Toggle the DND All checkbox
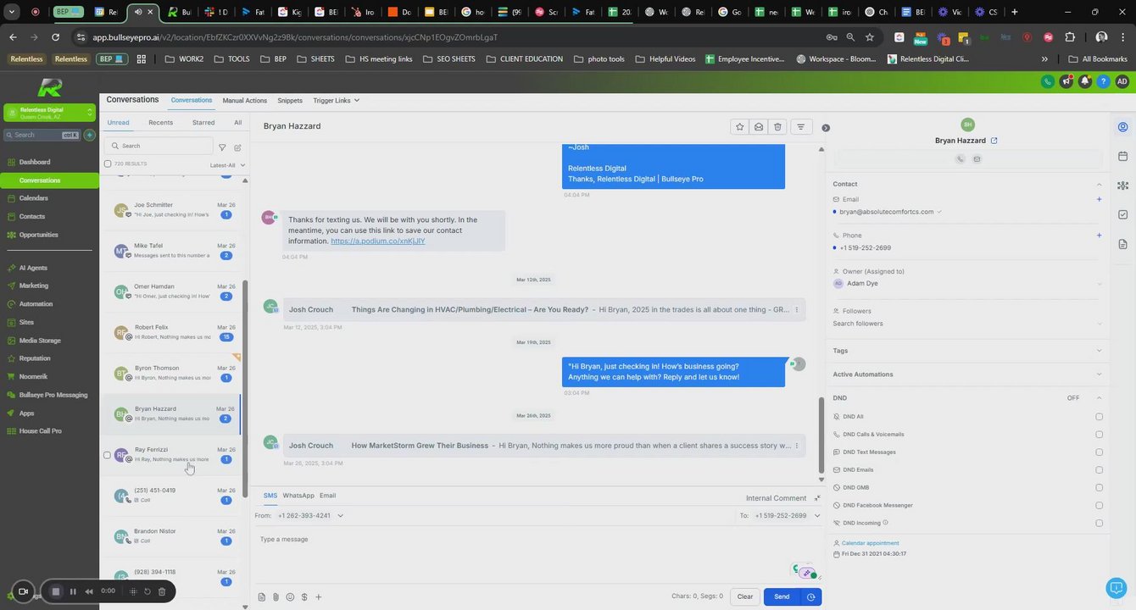 1100,417
